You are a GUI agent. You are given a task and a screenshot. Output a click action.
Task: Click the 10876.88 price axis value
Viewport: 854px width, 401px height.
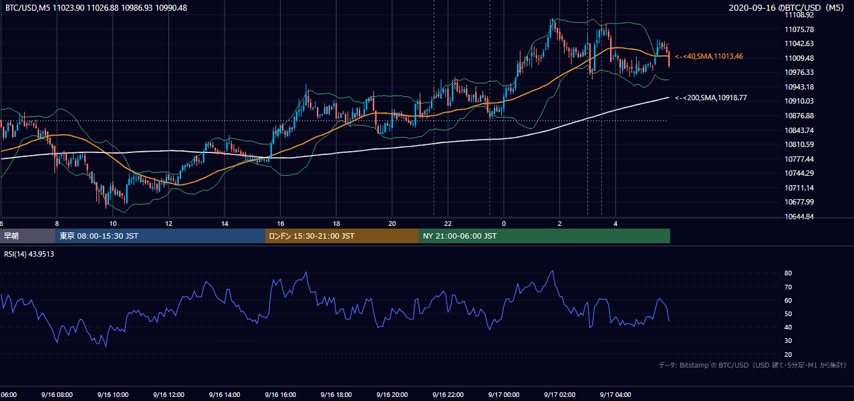pyautogui.click(x=799, y=116)
